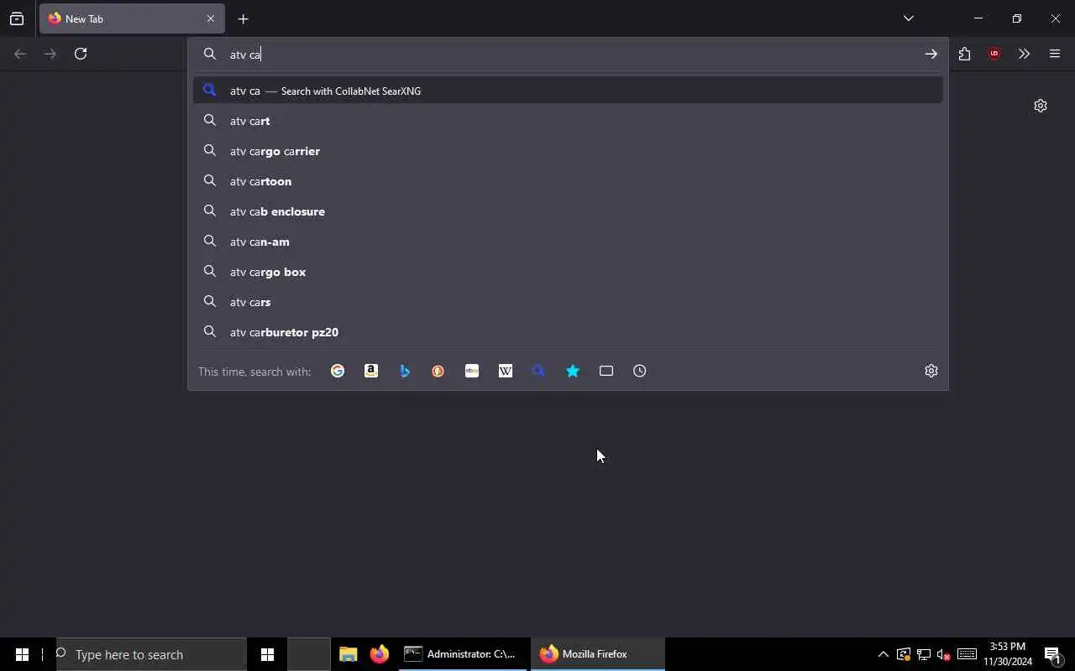List all tabs dropdown arrow
The width and height of the screenshot is (1075, 671).
coord(908,18)
